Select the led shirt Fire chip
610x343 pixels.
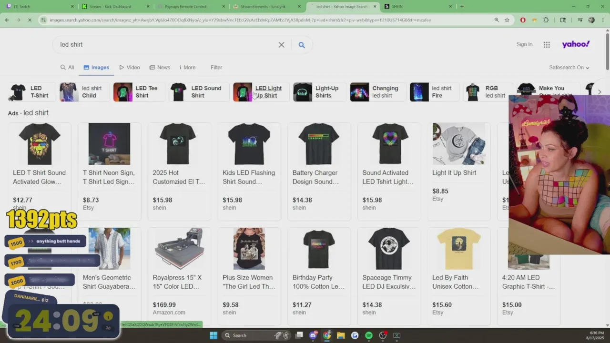click(x=434, y=92)
